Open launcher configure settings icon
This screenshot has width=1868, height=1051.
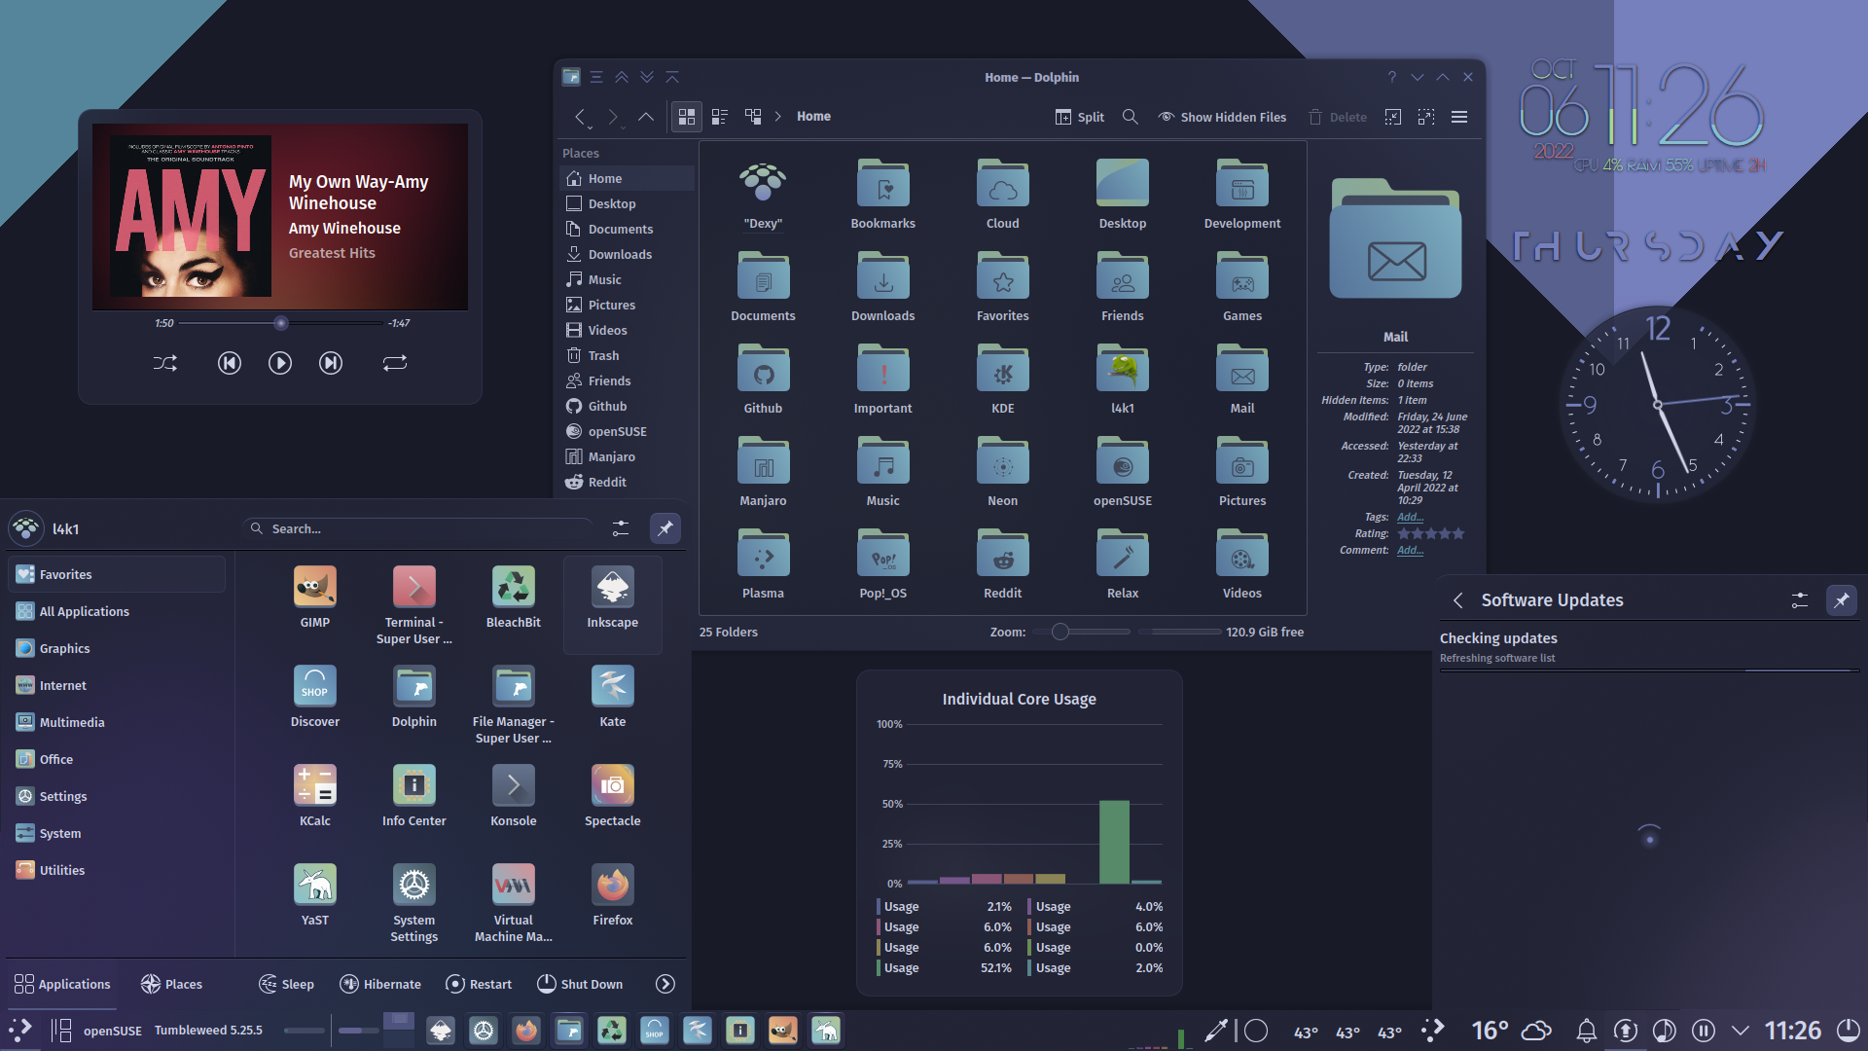click(x=621, y=528)
